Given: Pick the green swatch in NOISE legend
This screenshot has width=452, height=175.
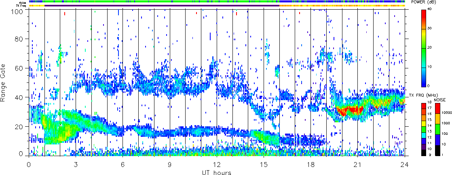Looking at the screenshot, I should click(x=437, y=129).
